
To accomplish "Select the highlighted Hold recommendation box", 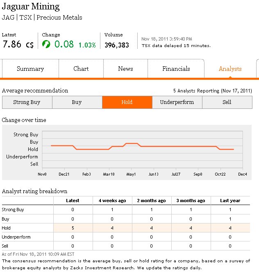I will (x=127, y=102).
